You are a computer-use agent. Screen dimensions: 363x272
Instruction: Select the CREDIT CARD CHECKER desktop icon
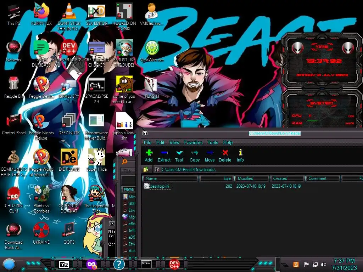[96, 54]
